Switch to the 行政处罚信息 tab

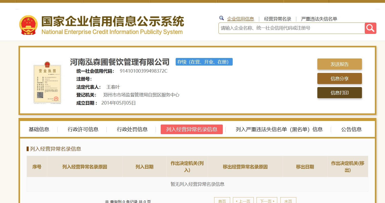click(x=132, y=129)
